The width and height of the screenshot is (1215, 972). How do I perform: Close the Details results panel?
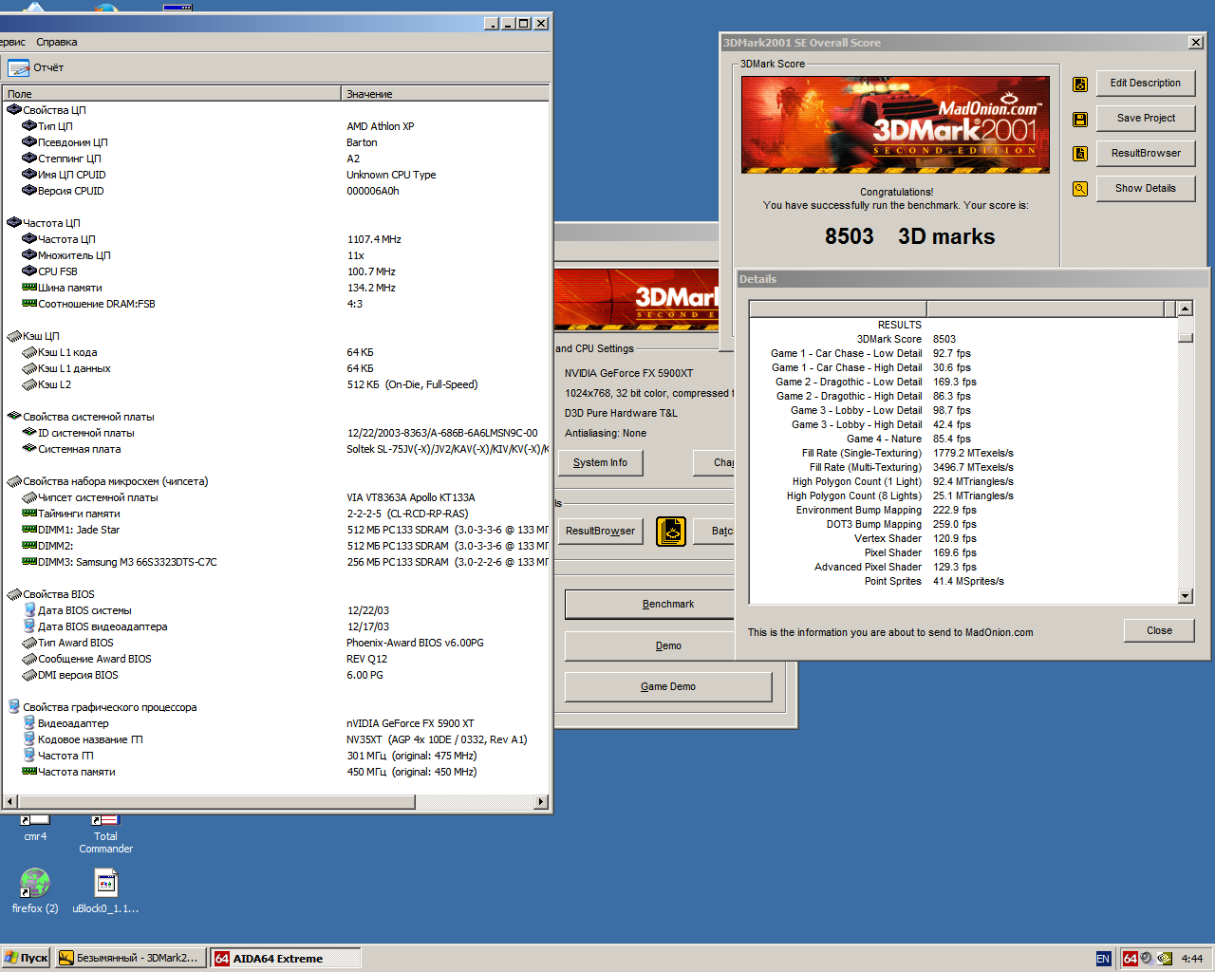point(1159,630)
